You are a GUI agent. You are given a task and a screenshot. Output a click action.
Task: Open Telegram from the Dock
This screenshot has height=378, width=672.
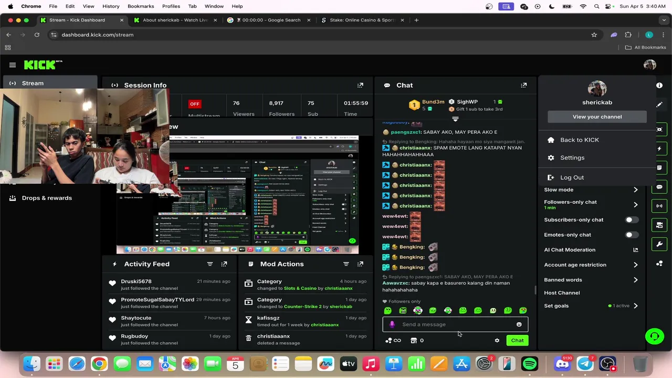(x=585, y=364)
